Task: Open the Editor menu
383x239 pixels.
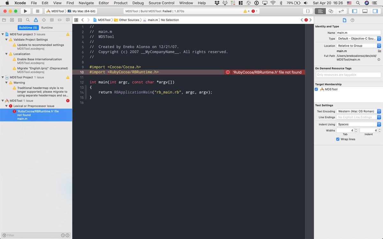Action: (104, 3)
